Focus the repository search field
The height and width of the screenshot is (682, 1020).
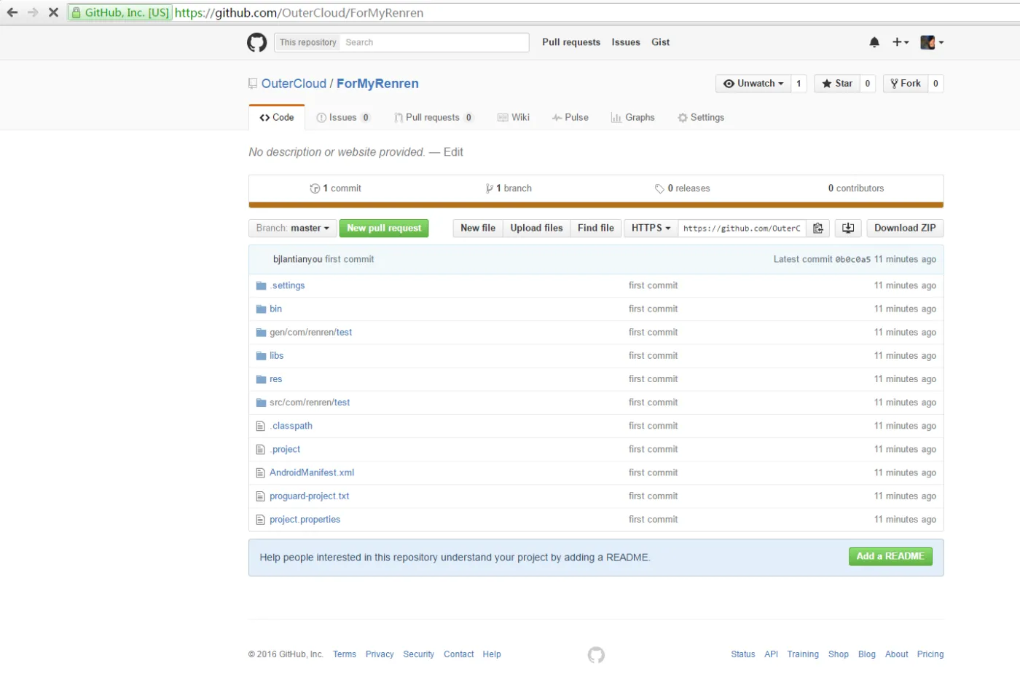434,42
